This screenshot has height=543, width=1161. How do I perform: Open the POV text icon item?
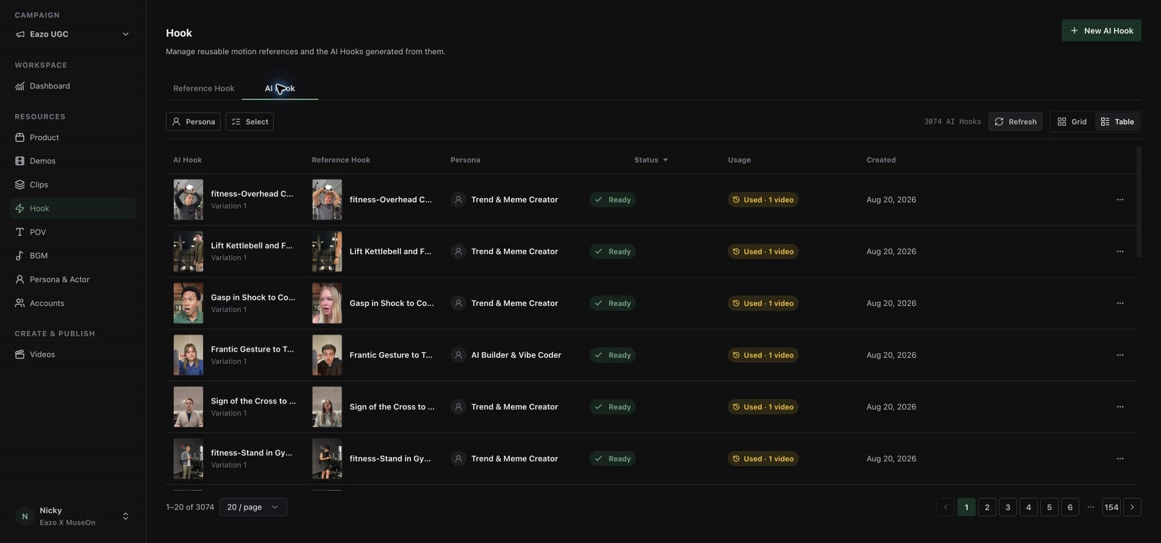point(20,232)
